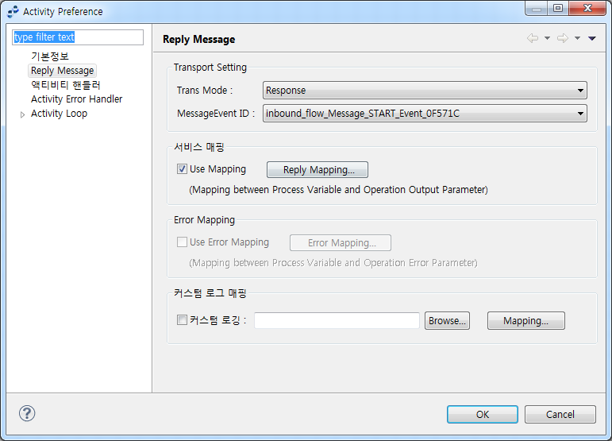Select 액티비티 핸들러 in the tree
Screen dimensions: 612x441
pyautogui.click(x=66, y=85)
